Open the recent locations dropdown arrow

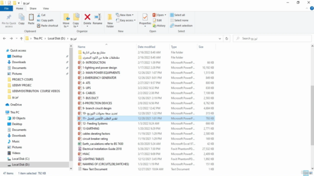(17, 39)
